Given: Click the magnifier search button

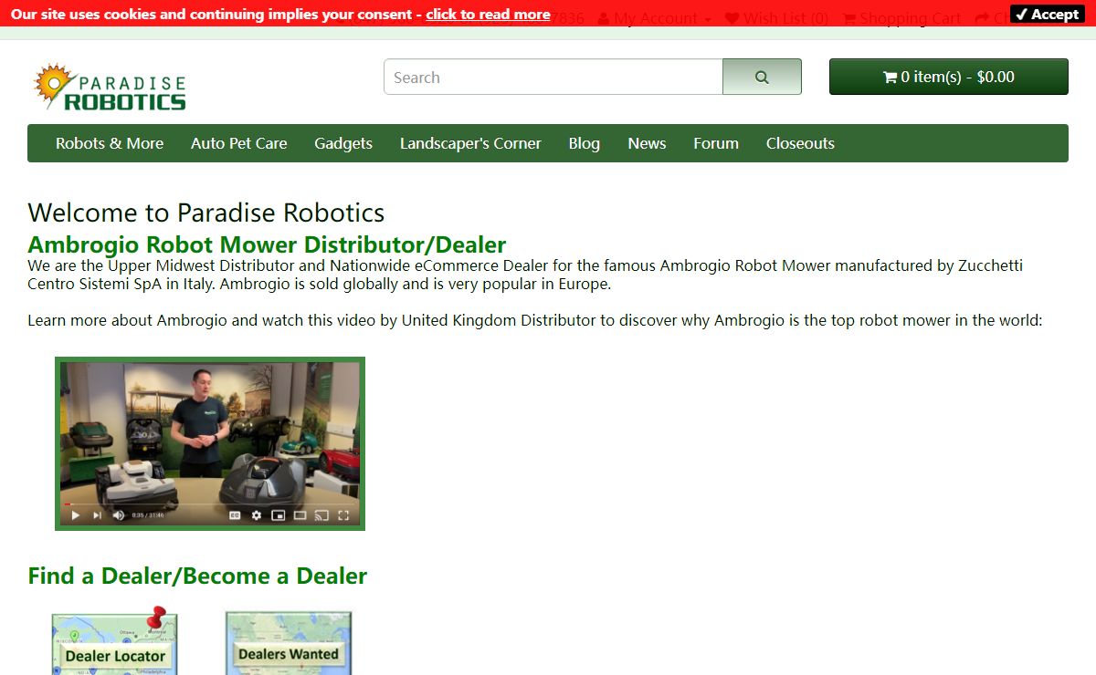Looking at the screenshot, I should [762, 77].
